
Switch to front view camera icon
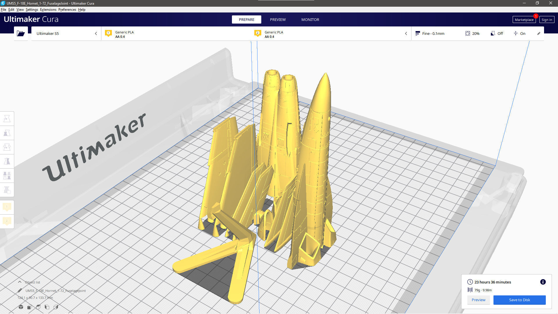pyautogui.click(x=30, y=307)
